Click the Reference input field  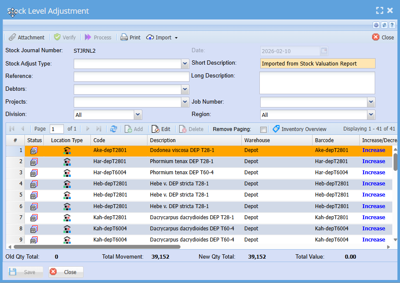131,77
